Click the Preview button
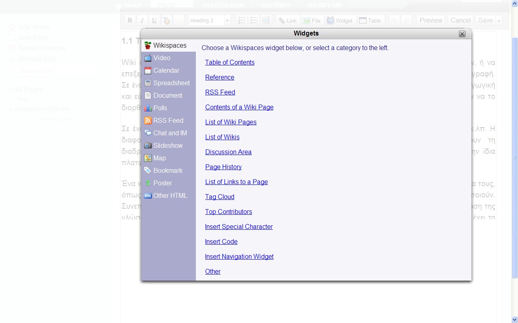The image size is (518, 323). pyautogui.click(x=431, y=20)
